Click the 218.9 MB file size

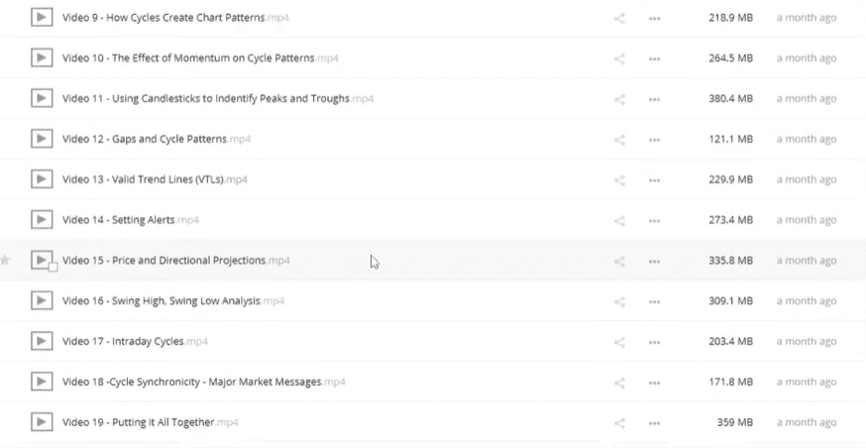coord(730,17)
